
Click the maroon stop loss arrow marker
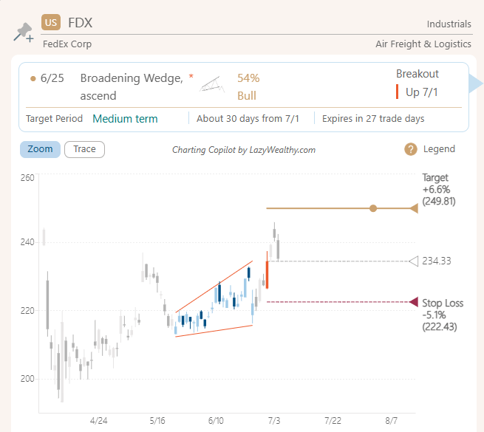click(413, 302)
